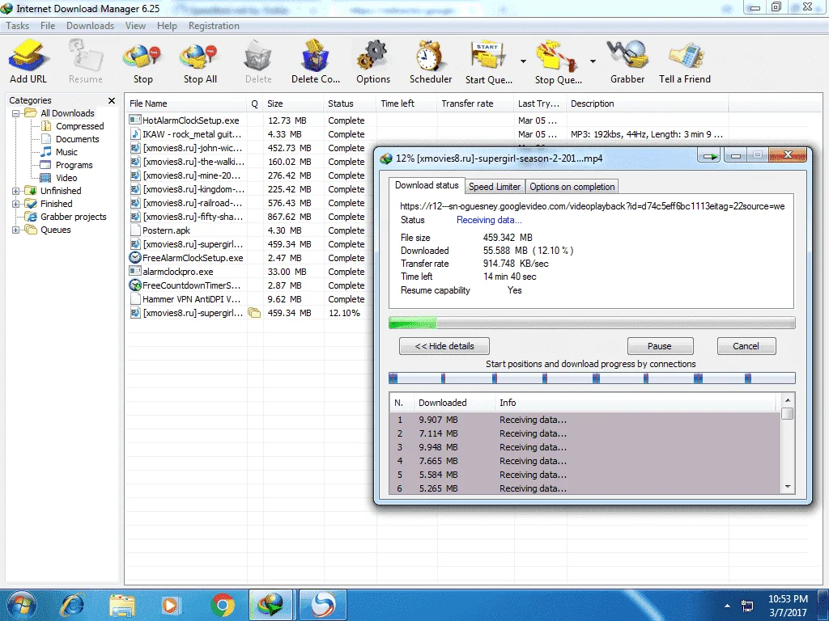Viewport: 829px width, 621px height.
Task: Select Grabber projects in the tree
Action: click(74, 217)
